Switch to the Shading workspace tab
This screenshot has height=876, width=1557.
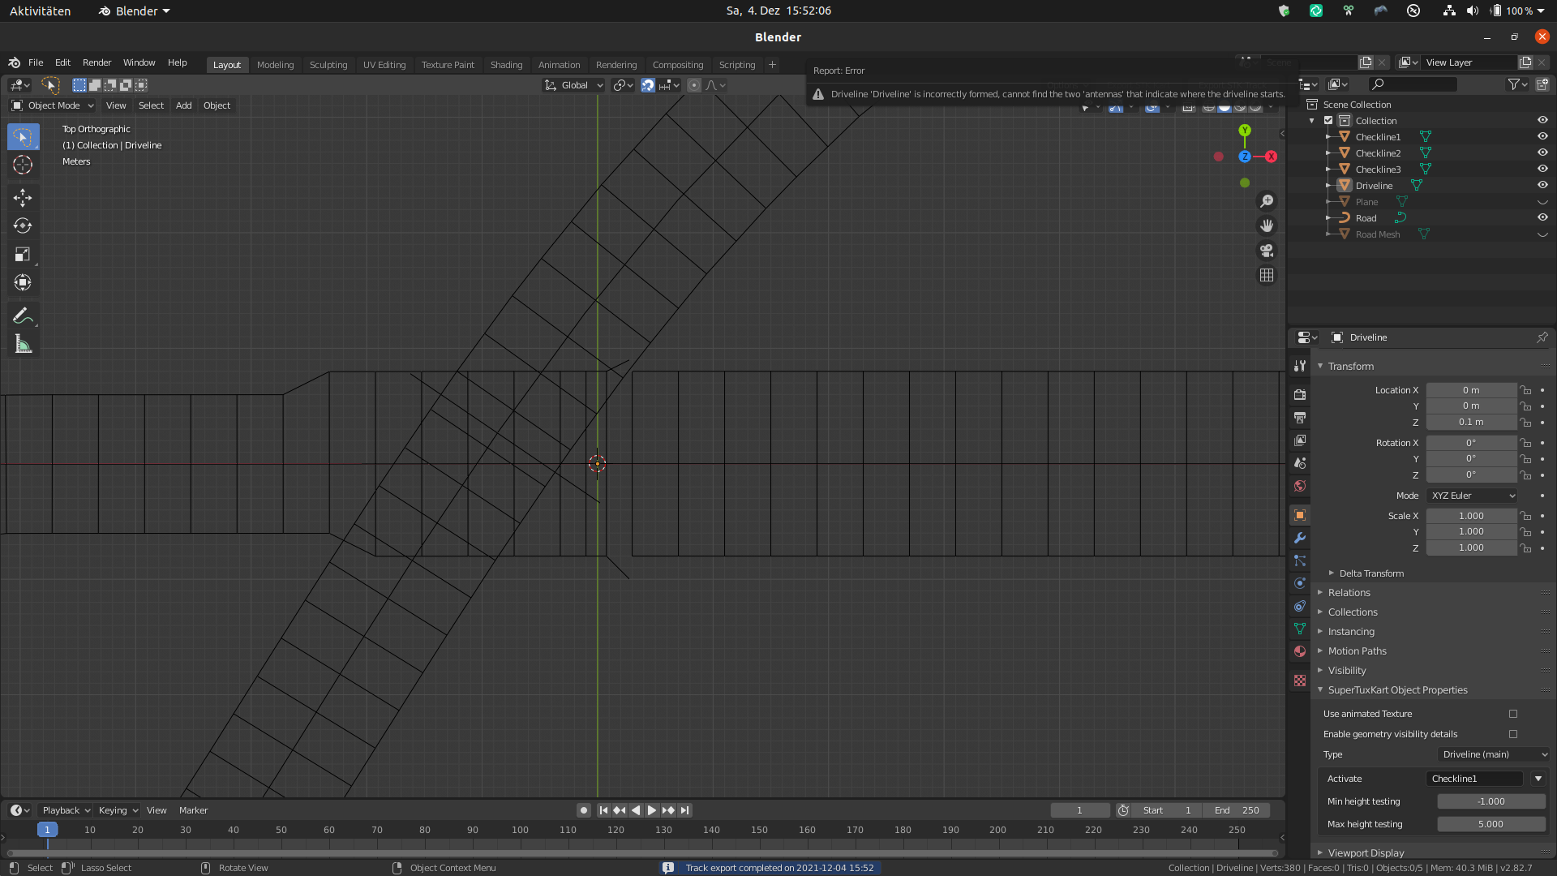point(506,65)
